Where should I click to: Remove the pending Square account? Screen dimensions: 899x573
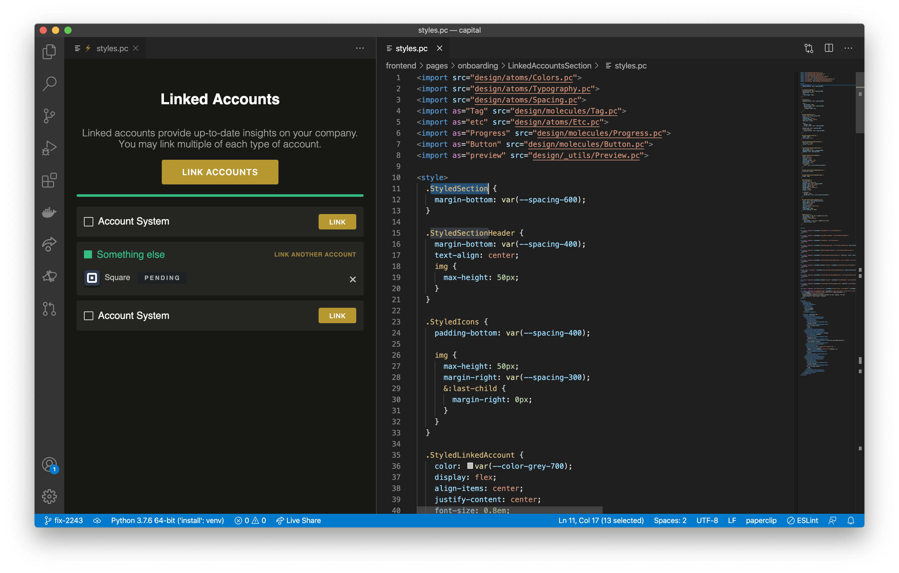(x=353, y=279)
